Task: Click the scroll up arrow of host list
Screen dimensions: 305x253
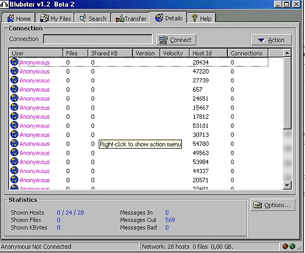Action: pos(287,53)
